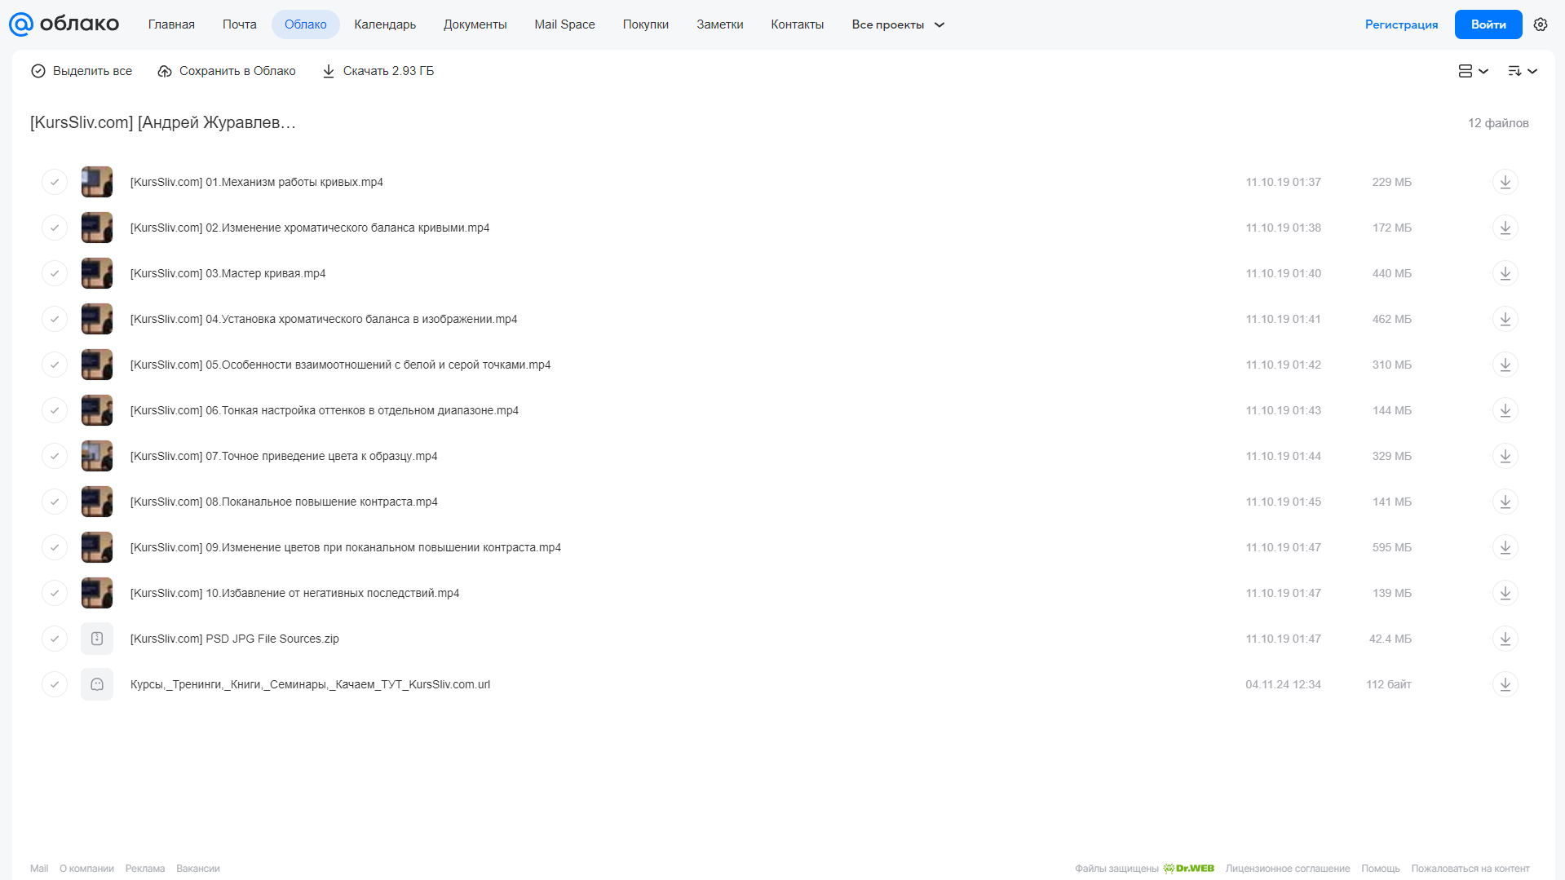
Task: Expand the Все проекты dropdown
Action: pyautogui.click(x=898, y=24)
